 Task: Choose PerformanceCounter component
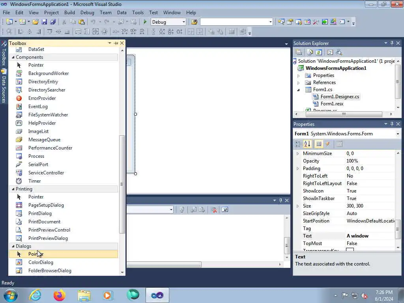(x=50, y=148)
